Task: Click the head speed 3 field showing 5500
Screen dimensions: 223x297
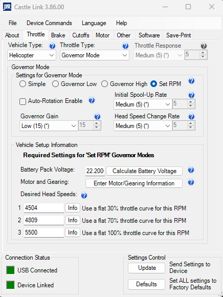Action: click(44, 232)
